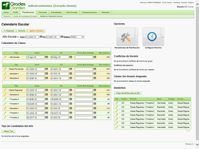Click Crear deméritos para el año button
The image size is (199, 149).
tap(128, 93)
